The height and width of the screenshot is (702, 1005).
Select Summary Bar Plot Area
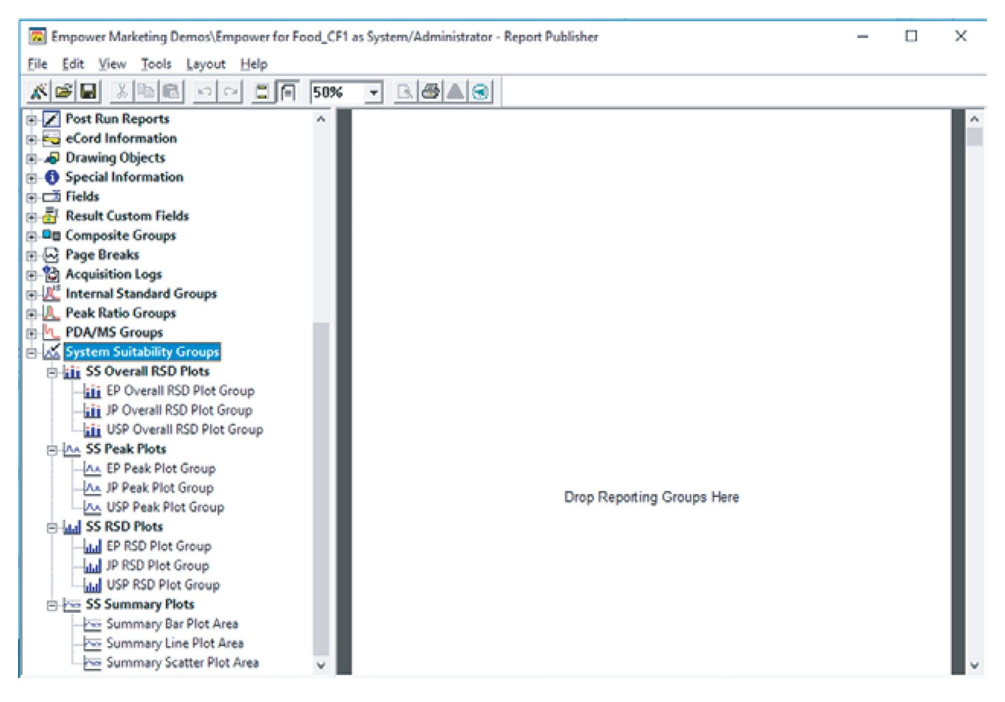pos(172,624)
